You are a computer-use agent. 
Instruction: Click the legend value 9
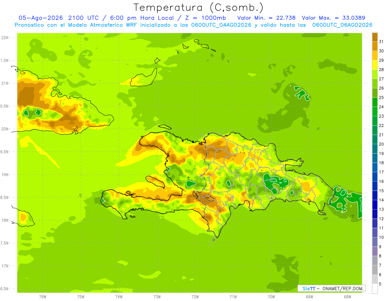pos(380,247)
